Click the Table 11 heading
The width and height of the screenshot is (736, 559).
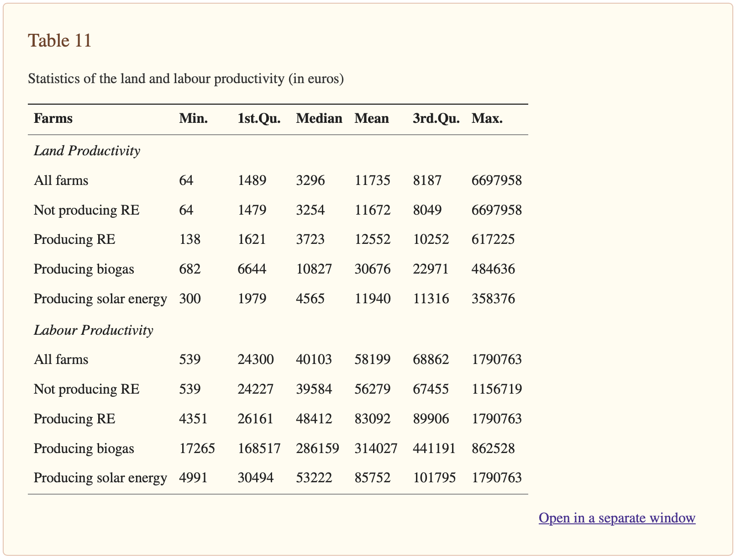tap(60, 41)
